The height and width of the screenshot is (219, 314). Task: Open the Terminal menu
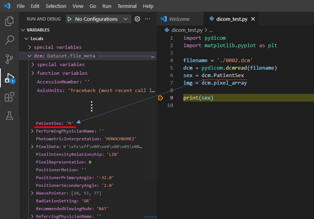coord(127,6)
